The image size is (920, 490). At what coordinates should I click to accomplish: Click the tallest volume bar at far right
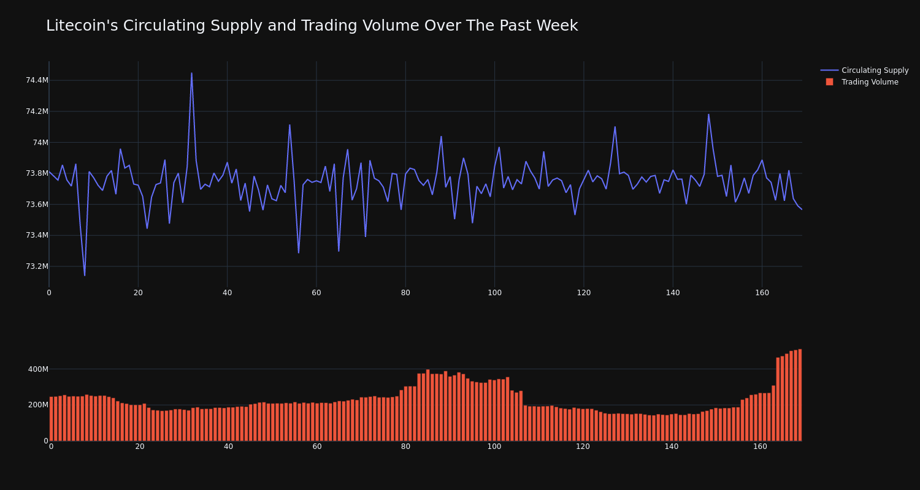click(800, 395)
